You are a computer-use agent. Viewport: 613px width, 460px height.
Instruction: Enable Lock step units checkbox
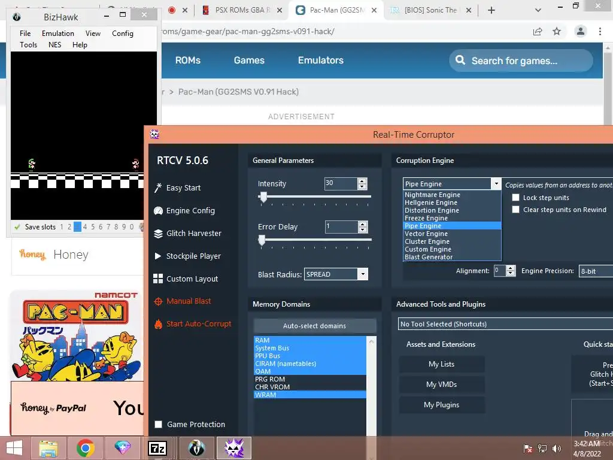coord(515,198)
